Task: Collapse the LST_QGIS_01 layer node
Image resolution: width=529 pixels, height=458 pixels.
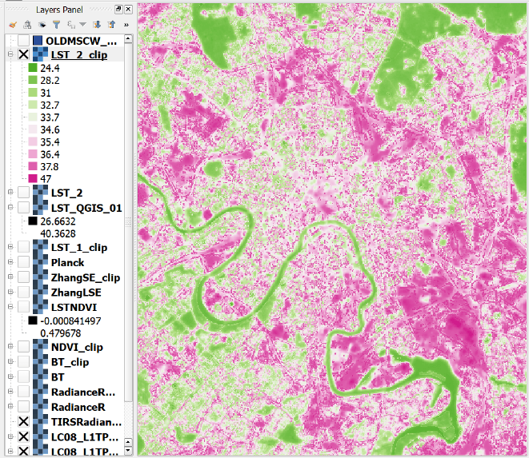Action: coord(10,208)
